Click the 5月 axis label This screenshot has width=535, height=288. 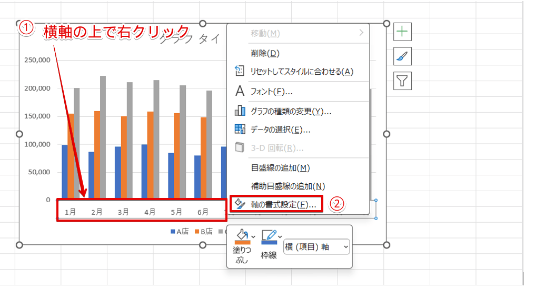click(x=176, y=212)
